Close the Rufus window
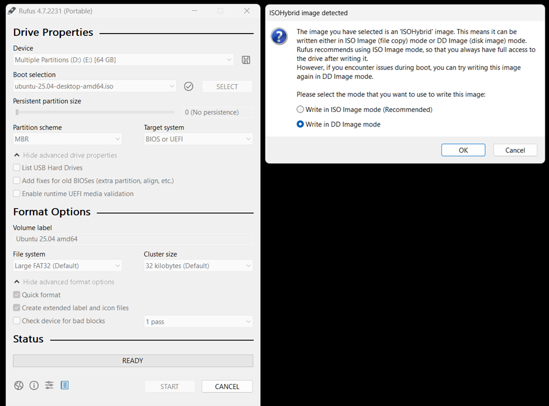 [247, 11]
